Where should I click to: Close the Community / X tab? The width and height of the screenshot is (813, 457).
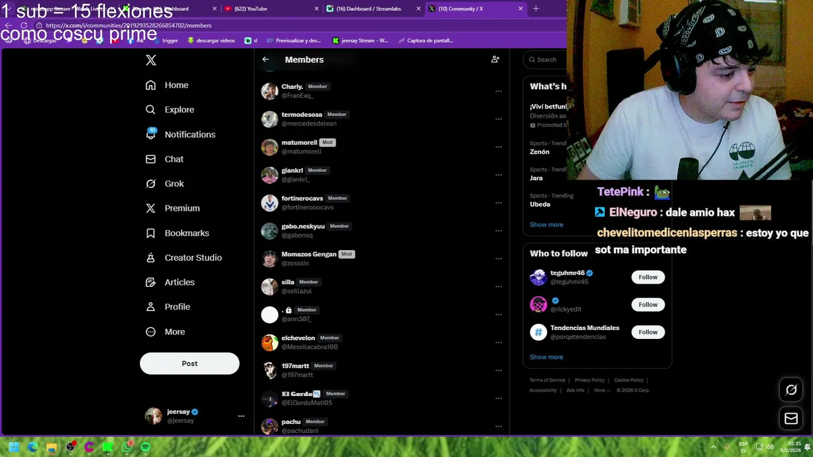pos(521,8)
